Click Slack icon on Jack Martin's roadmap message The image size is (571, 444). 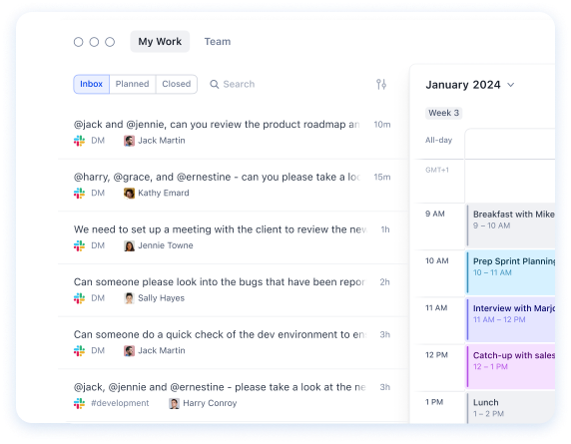coord(79,141)
